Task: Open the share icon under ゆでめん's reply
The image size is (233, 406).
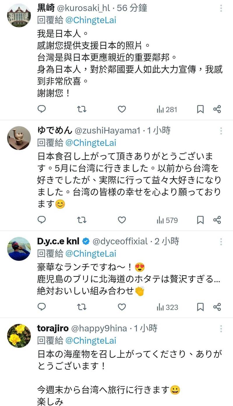Action: coord(217,220)
